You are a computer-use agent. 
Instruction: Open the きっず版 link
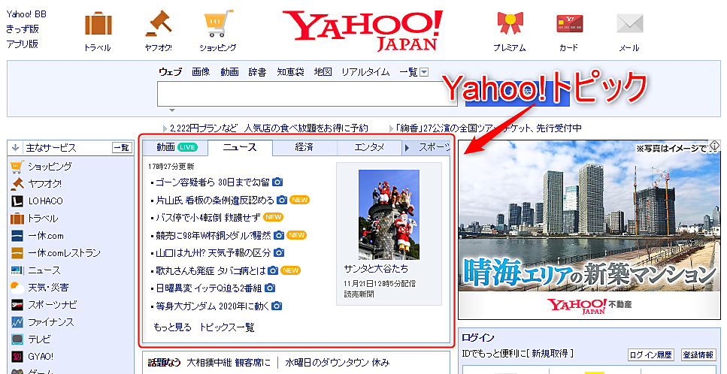23,29
